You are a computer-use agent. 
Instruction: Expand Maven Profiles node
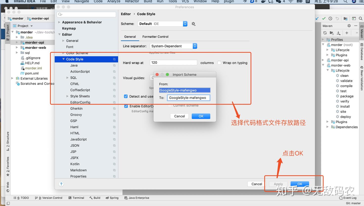click(x=323, y=40)
